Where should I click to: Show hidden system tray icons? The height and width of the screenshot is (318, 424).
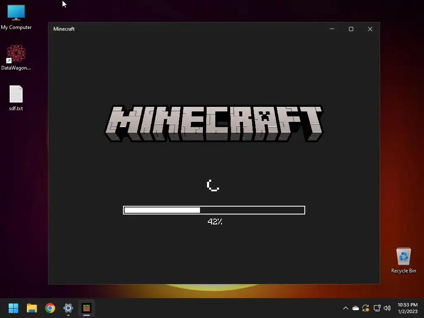(346, 308)
